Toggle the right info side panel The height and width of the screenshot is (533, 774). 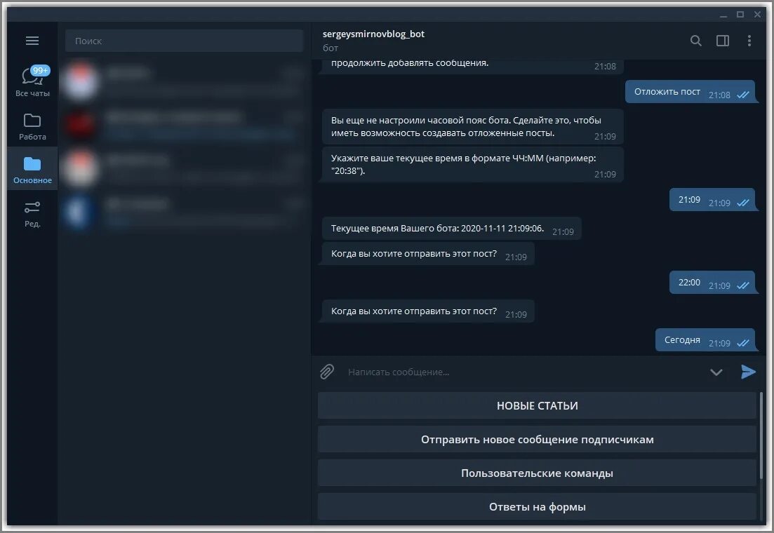tap(722, 41)
